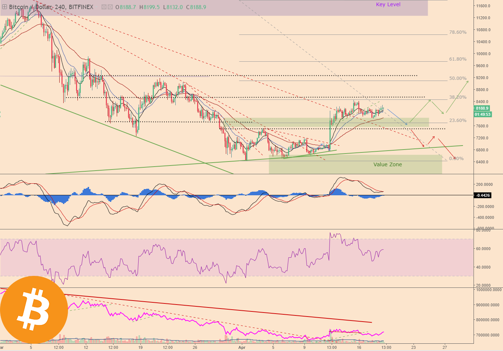This screenshot has width=503, height=351.
Task: Toggle chart visibility with the eye icon
Action: 104,7
